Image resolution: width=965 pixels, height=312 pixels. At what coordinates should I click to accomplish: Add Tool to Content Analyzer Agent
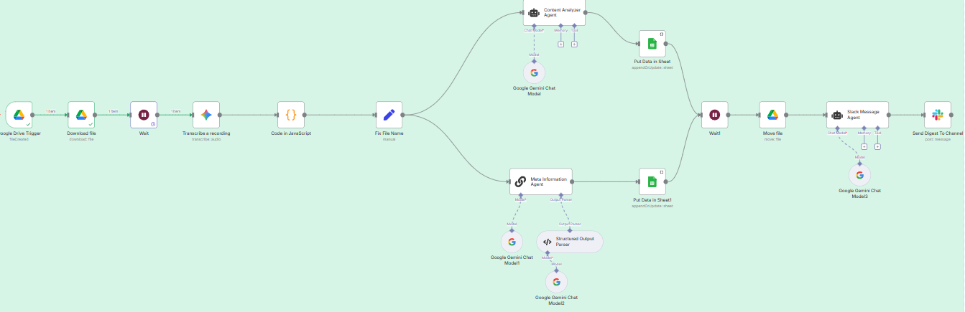pyautogui.click(x=574, y=44)
